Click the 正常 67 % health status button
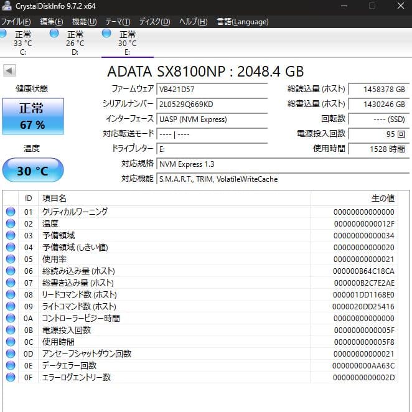This screenshot has width=412, height=412. (x=33, y=116)
